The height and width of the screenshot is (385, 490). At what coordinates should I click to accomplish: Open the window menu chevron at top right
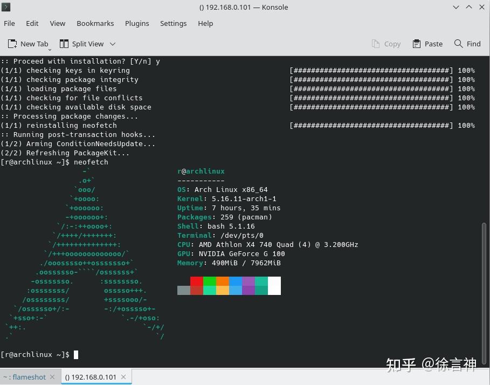(x=456, y=7)
